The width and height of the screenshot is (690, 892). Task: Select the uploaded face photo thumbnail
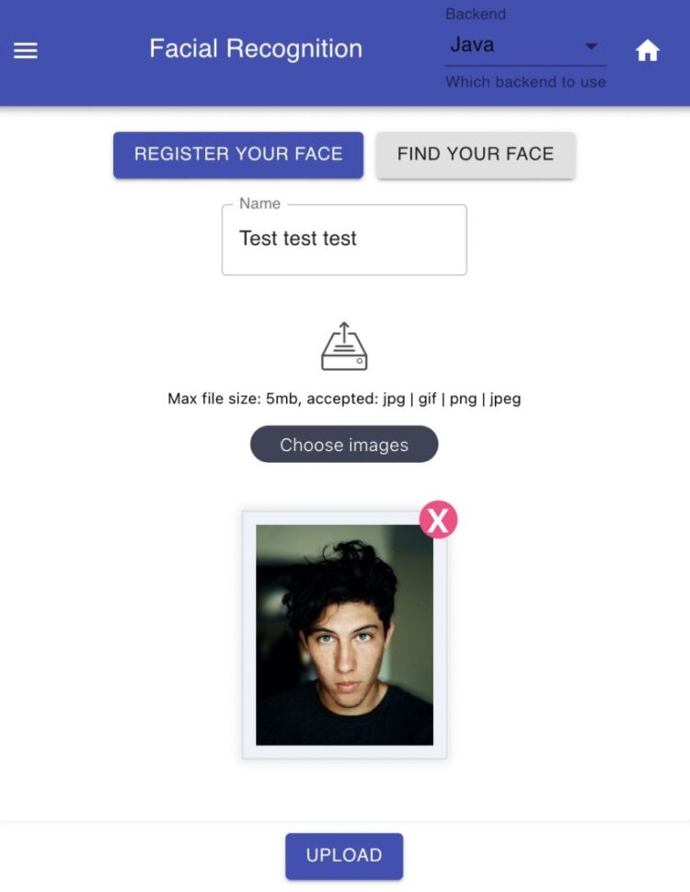tap(344, 634)
